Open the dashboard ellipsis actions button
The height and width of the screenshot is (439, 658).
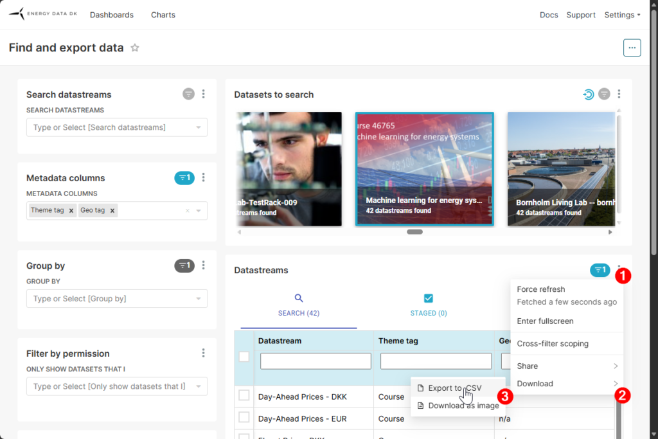tap(632, 48)
